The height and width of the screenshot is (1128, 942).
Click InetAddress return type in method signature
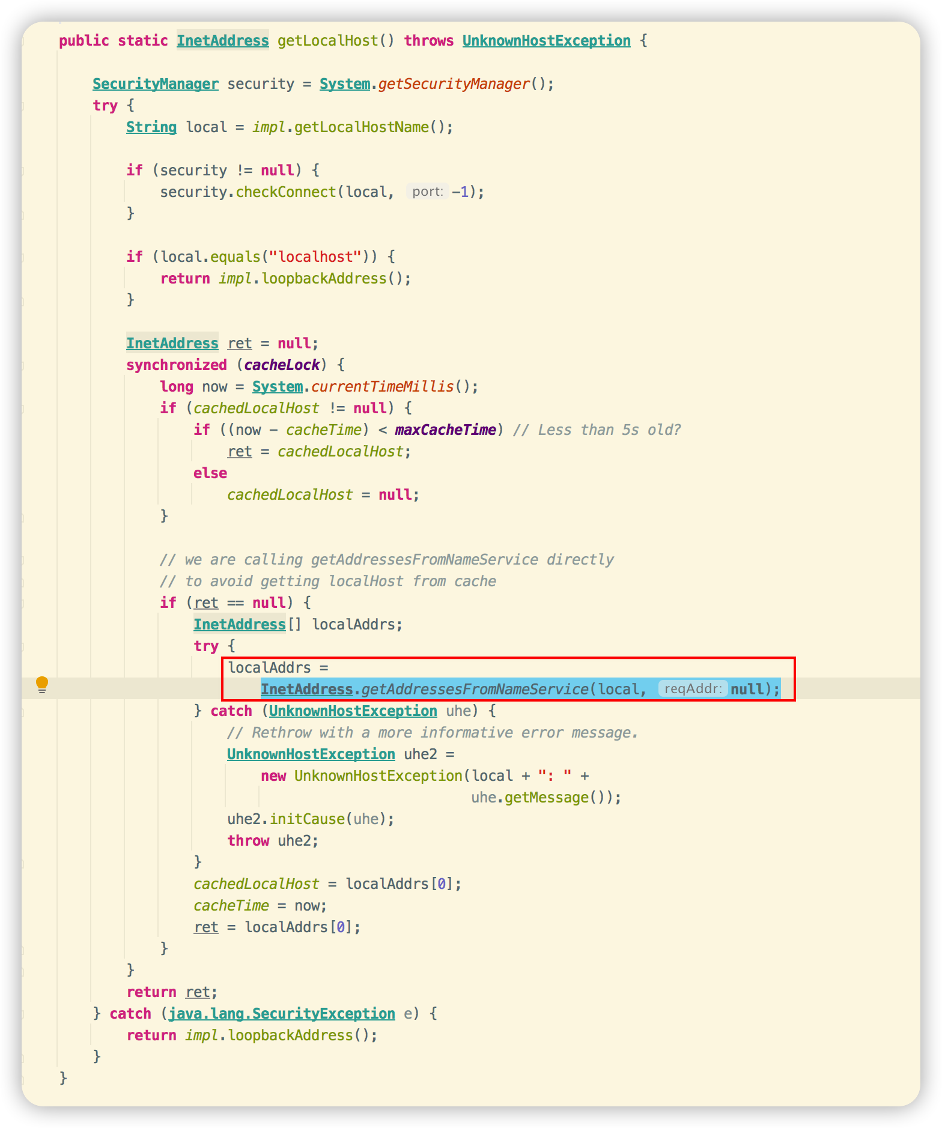tap(222, 41)
